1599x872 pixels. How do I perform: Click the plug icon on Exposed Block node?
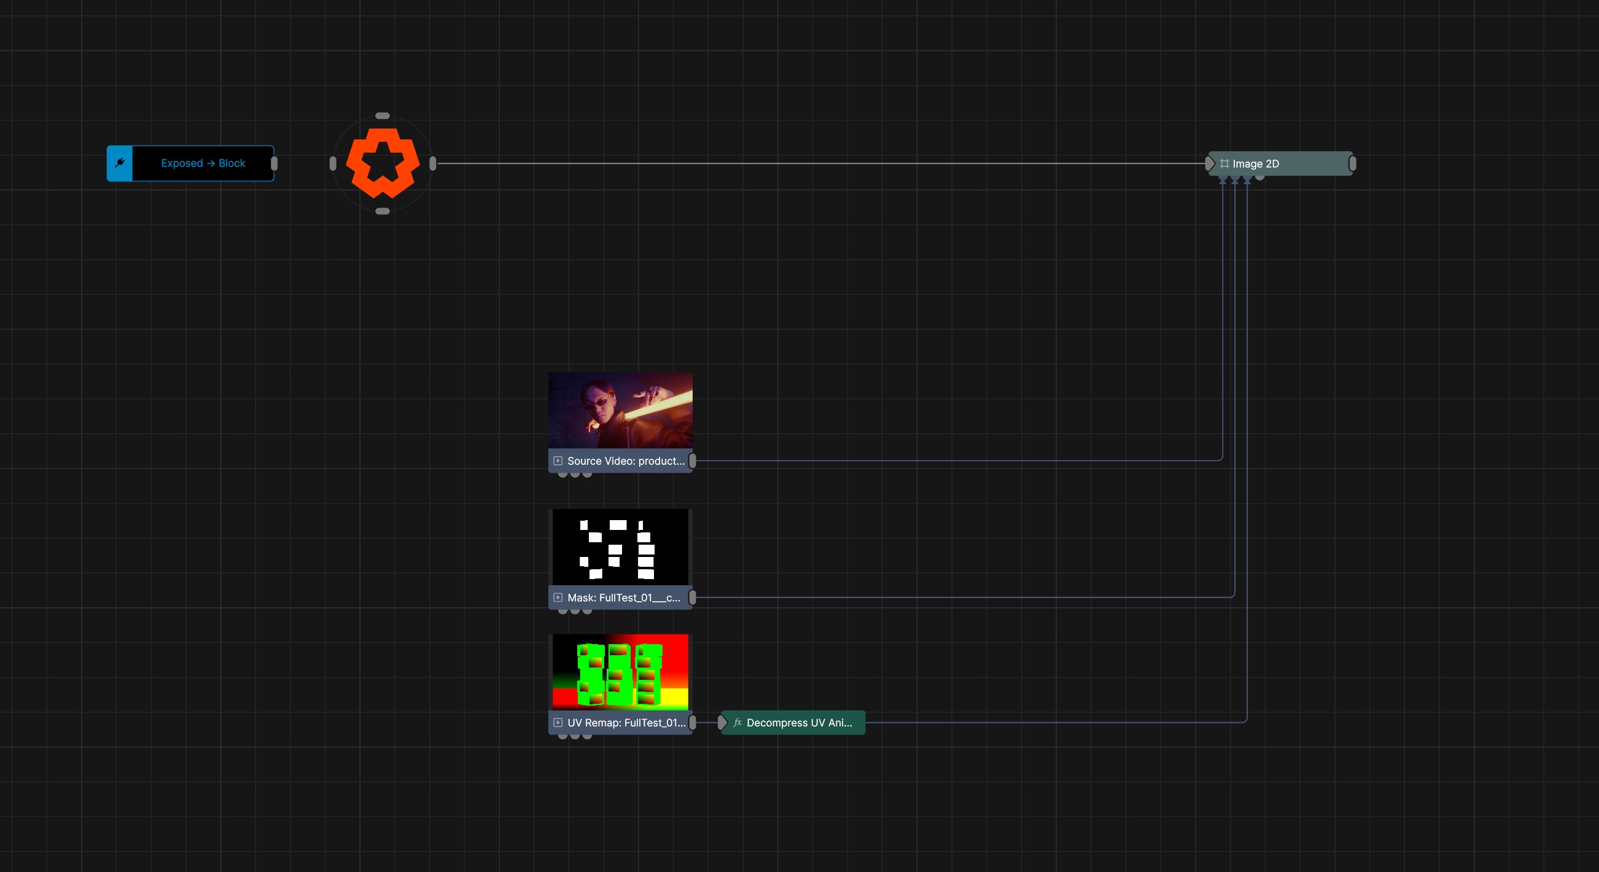click(120, 163)
